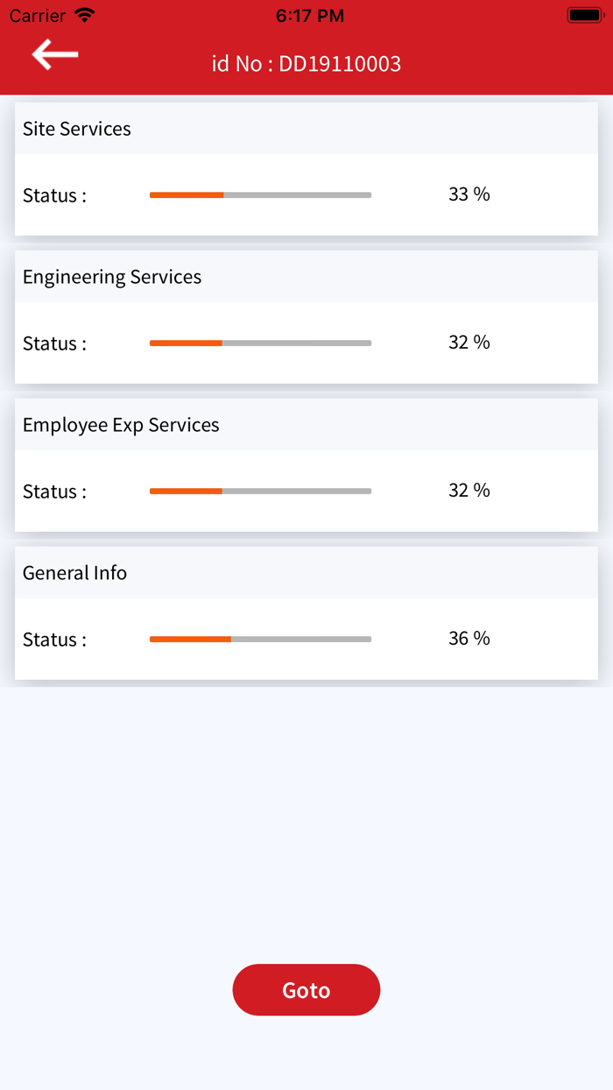Tap the back arrow in the header
Image resolution: width=613 pixels, height=1090 pixels.
(x=53, y=54)
